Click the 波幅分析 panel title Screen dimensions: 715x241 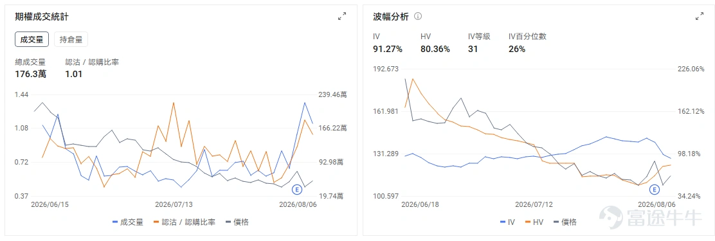click(x=390, y=17)
